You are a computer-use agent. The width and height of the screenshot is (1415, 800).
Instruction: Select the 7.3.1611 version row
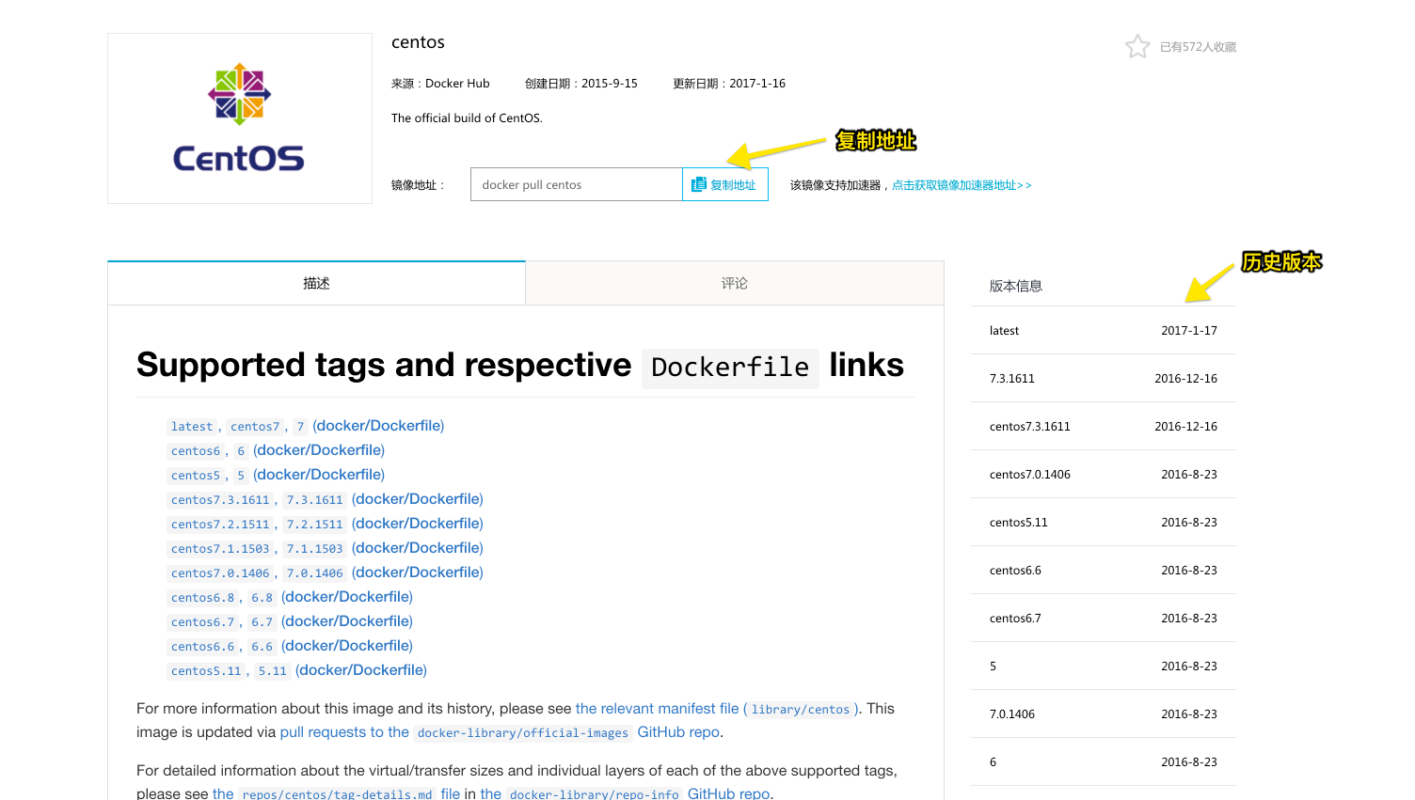point(1104,379)
